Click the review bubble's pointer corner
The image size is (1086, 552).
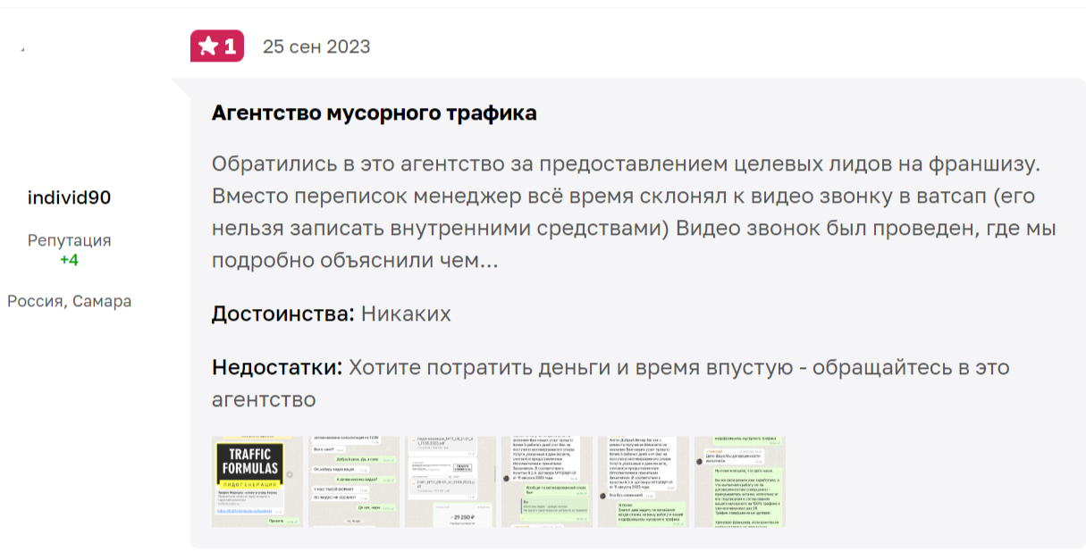[x=180, y=87]
